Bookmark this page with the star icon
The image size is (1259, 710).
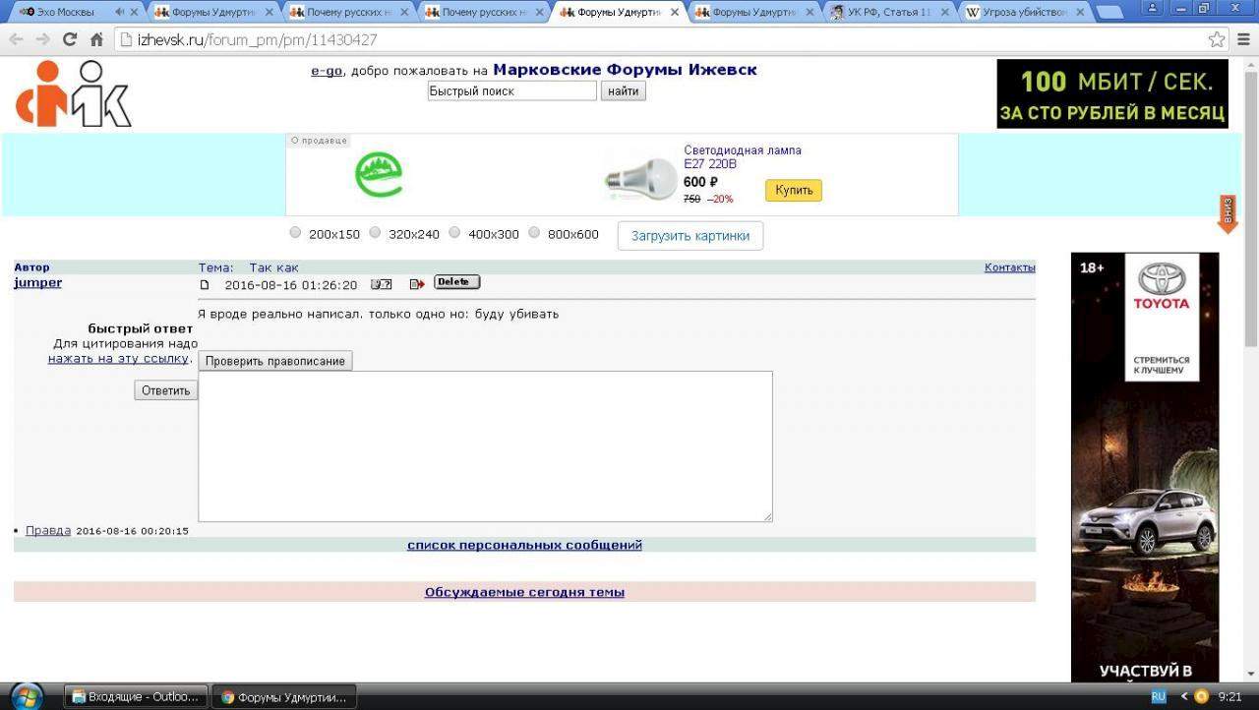tap(1217, 40)
